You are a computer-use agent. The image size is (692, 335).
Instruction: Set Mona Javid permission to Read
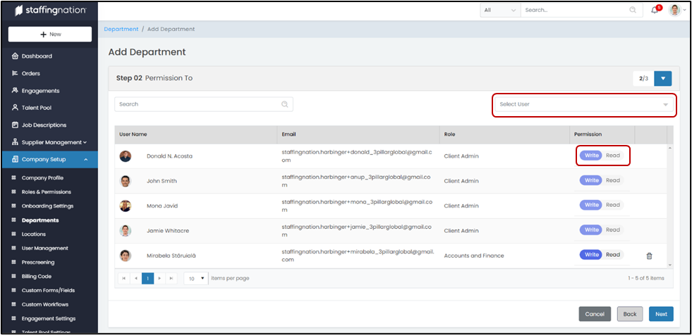pyautogui.click(x=613, y=205)
